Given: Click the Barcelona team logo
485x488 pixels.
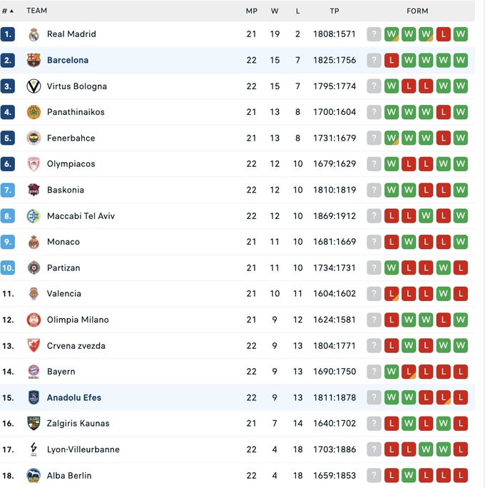Looking at the screenshot, I should [x=34, y=60].
